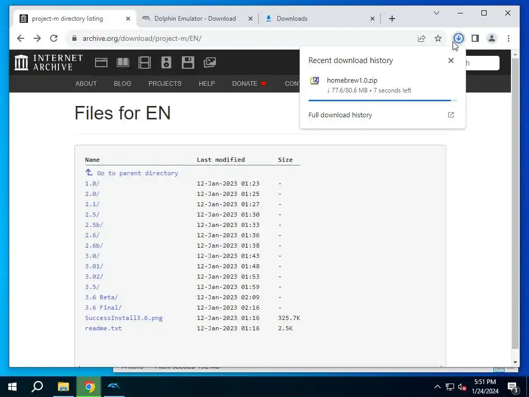Open the Windows Start menu
This screenshot has height=397, width=529.
tap(12, 387)
